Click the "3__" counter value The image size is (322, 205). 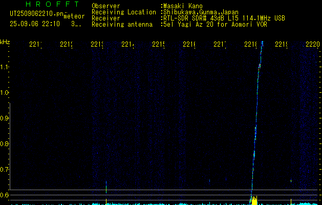click(x=76, y=24)
